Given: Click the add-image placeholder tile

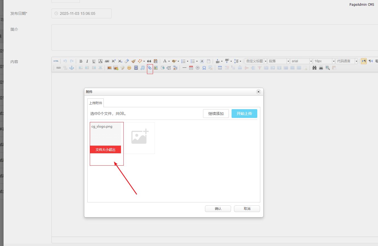Looking at the screenshot, I should click(140, 138).
